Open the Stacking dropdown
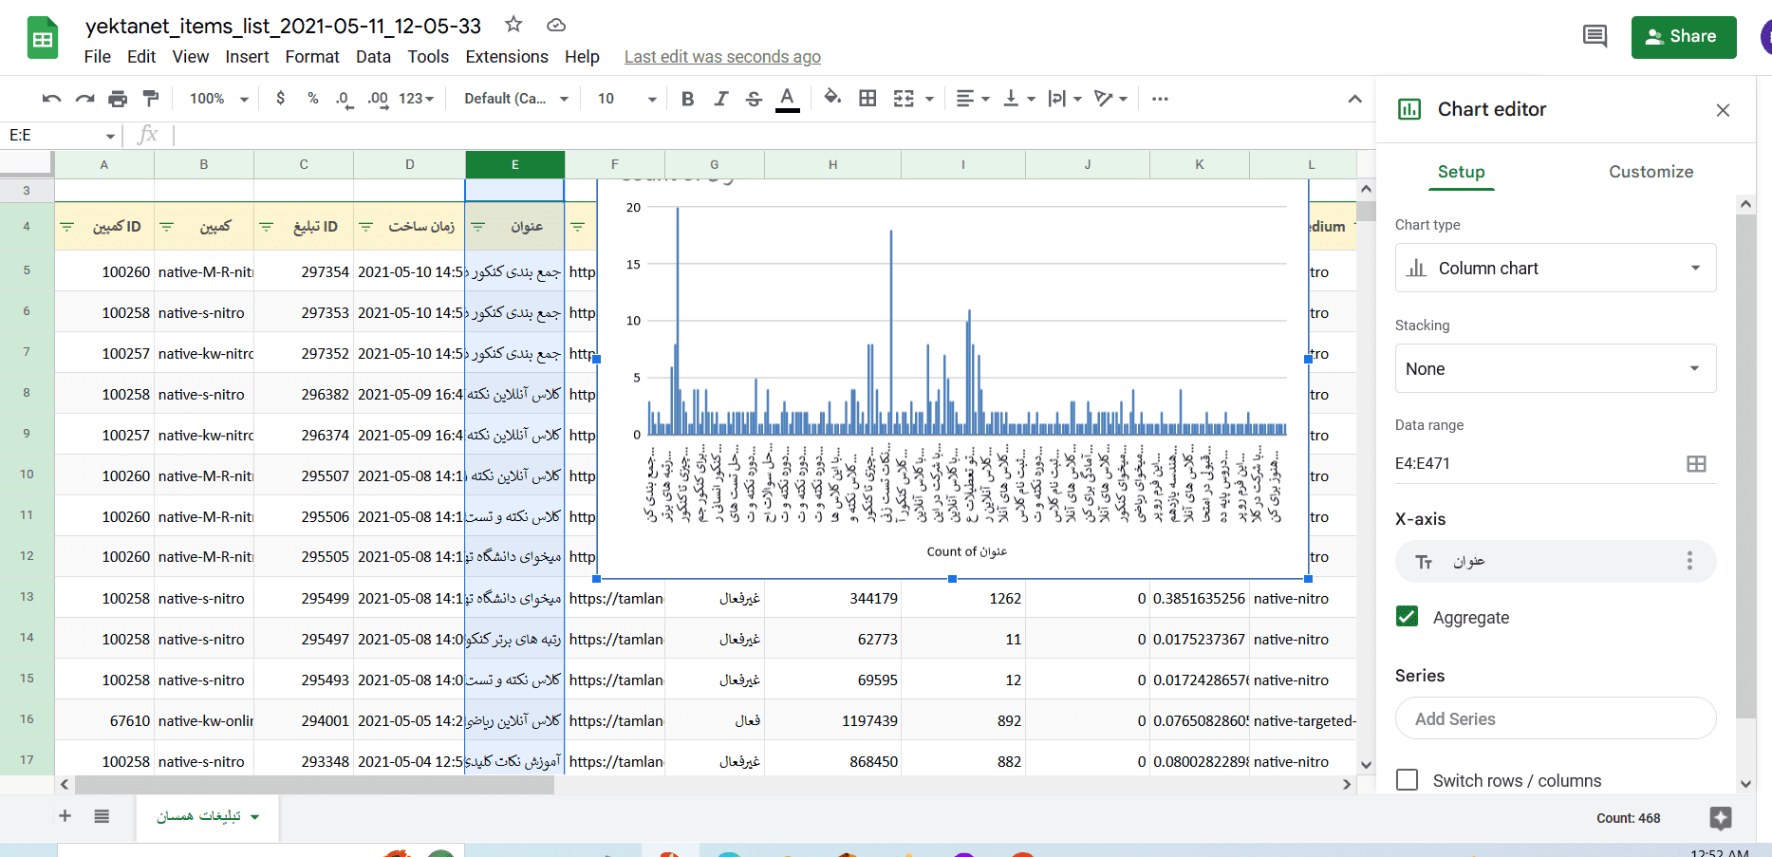Image resolution: width=1772 pixels, height=857 pixels. click(1556, 369)
